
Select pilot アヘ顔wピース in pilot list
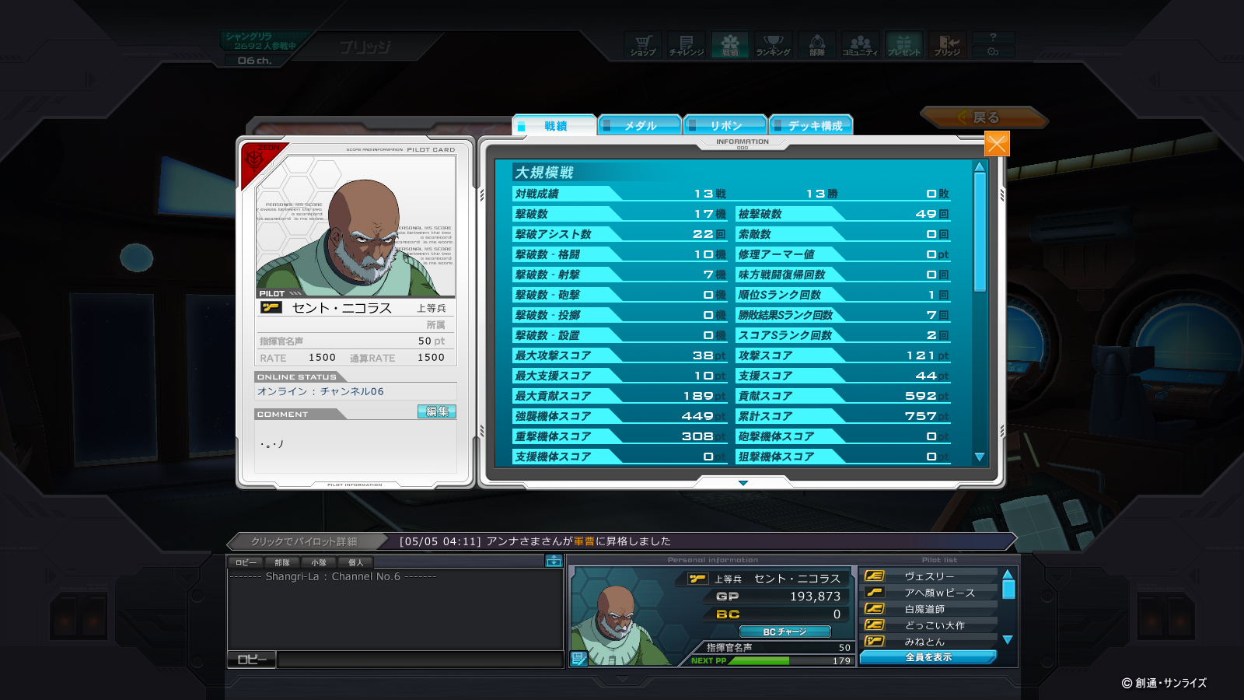930,593
